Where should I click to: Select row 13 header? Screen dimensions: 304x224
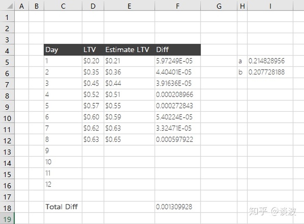7,152
